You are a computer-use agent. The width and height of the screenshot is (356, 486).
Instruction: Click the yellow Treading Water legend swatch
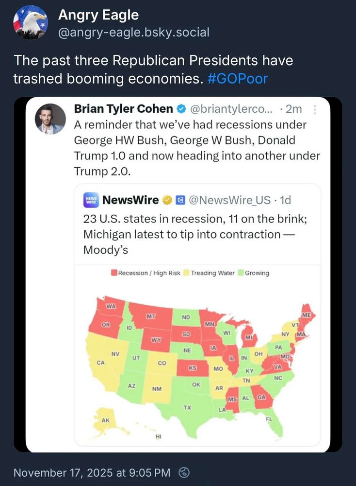click(187, 273)
